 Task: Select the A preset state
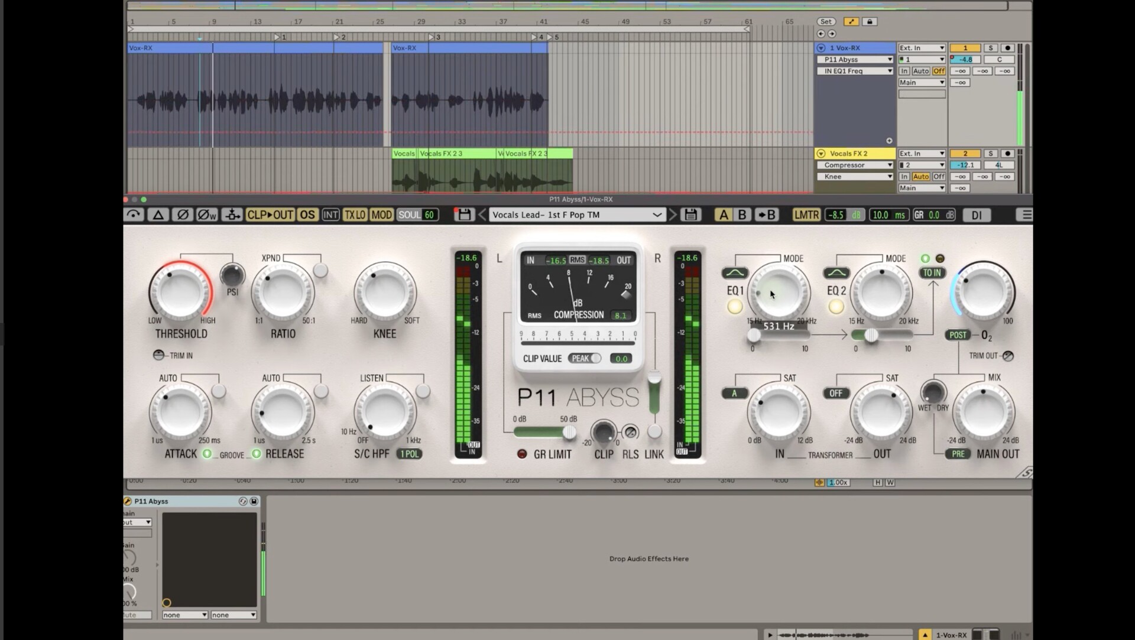tap(724, 215)
